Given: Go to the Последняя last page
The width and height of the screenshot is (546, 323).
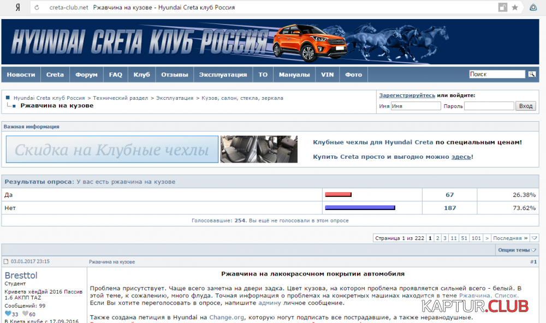Looking at the screenshot, I should [x=511, y=238].
